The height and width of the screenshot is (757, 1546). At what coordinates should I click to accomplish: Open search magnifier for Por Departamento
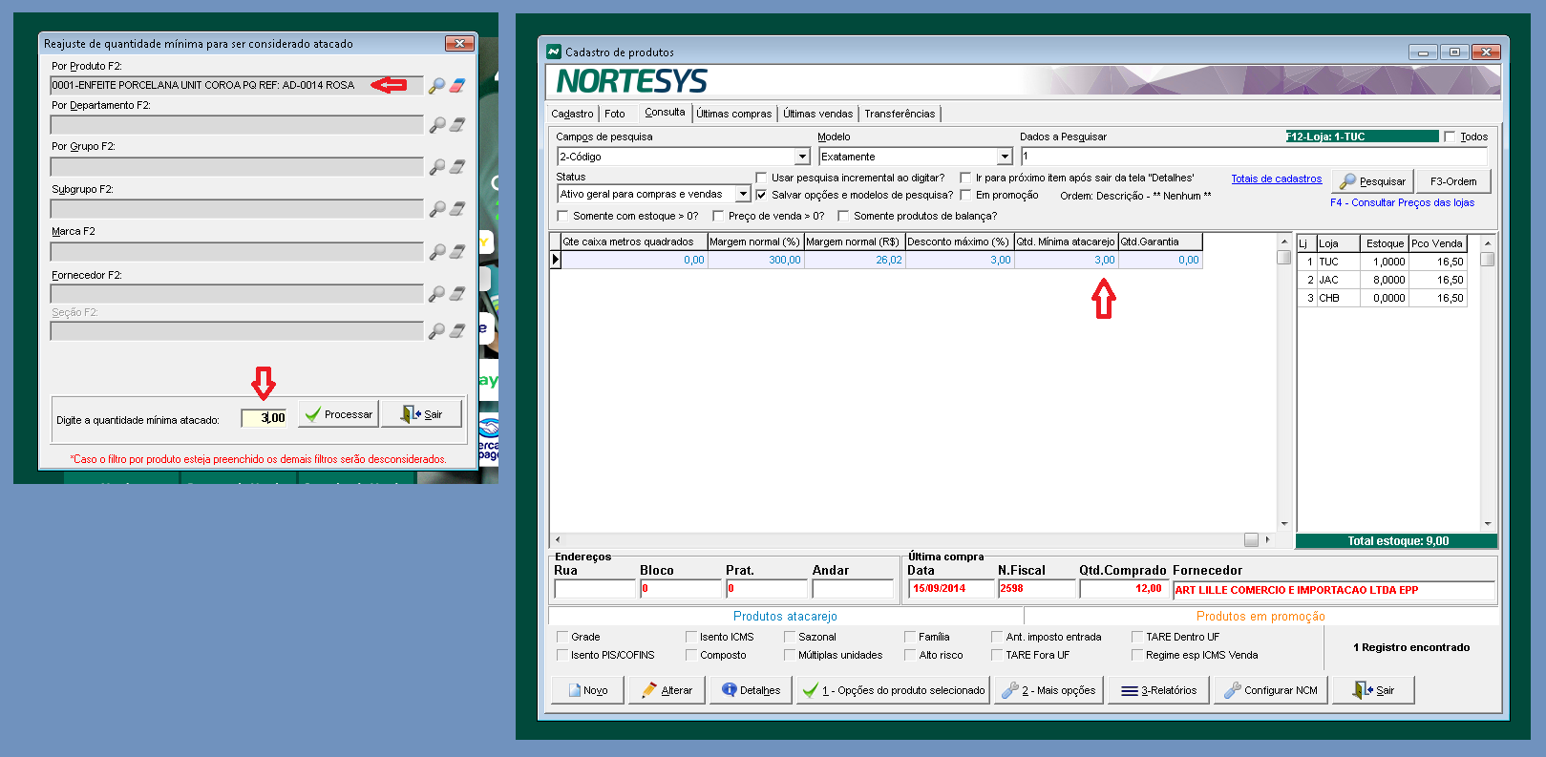tap(436, 125)
